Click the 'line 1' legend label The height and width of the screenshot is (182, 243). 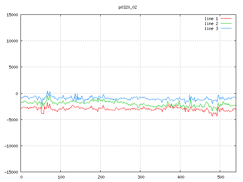pos(211,19)
